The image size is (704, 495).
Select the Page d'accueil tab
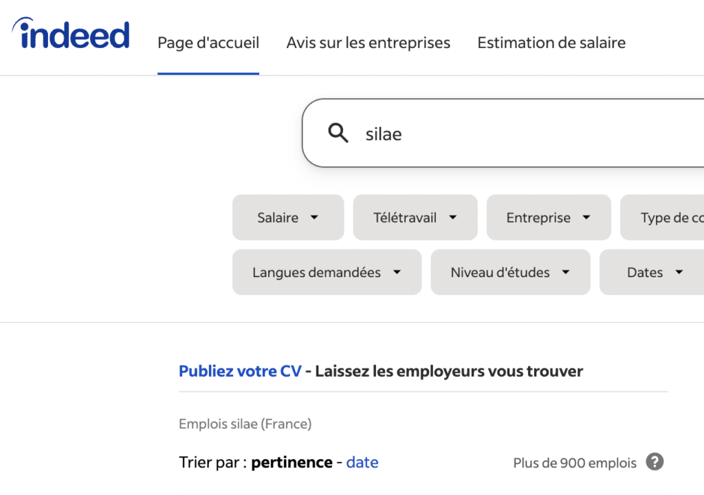(208, 43)
